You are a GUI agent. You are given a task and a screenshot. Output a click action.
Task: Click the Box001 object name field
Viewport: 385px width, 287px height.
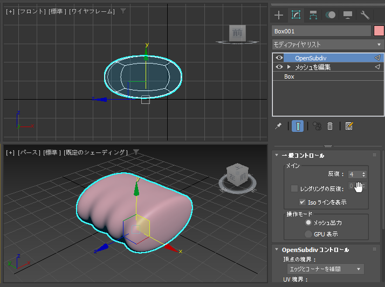321,31
